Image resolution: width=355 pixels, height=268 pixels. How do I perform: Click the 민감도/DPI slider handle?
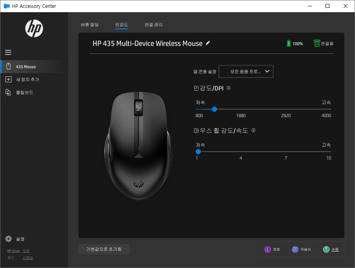pos(214,109)
